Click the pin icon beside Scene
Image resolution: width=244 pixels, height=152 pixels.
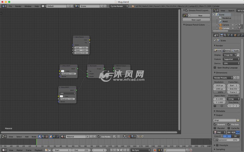(215, 40)
